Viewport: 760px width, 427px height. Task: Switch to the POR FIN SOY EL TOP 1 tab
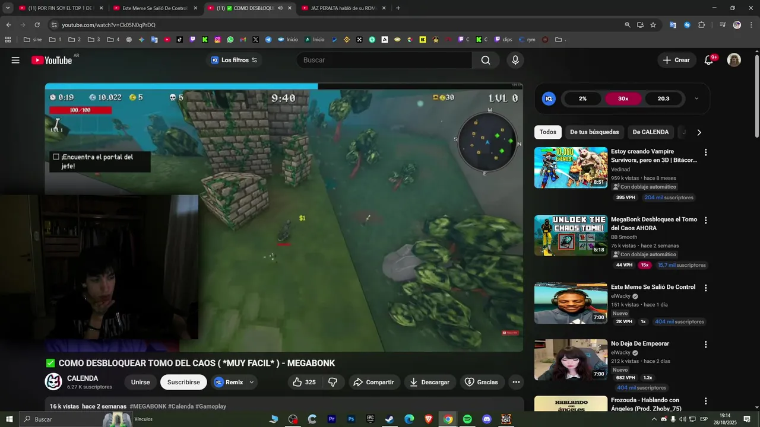click(61, 8)
